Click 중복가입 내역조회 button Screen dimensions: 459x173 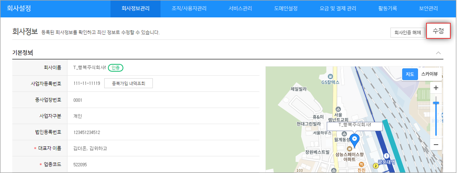[x=128, y=83]
